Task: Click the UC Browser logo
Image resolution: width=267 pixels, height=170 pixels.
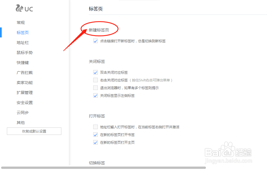Action: [24, 8]
